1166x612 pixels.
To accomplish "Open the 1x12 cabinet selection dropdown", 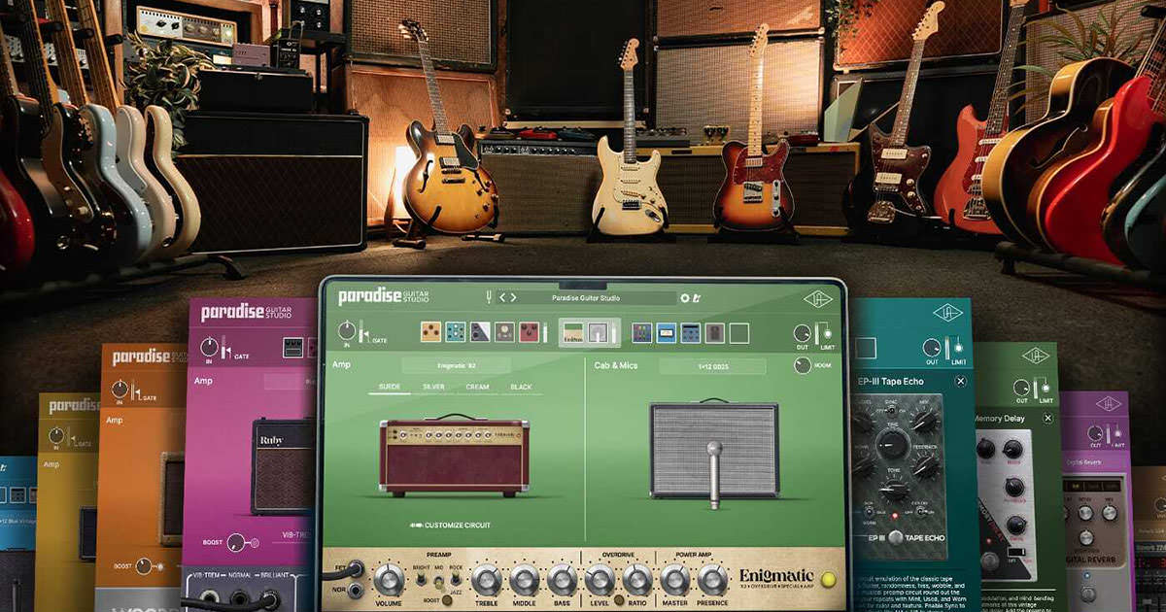I will click(711, 366).
